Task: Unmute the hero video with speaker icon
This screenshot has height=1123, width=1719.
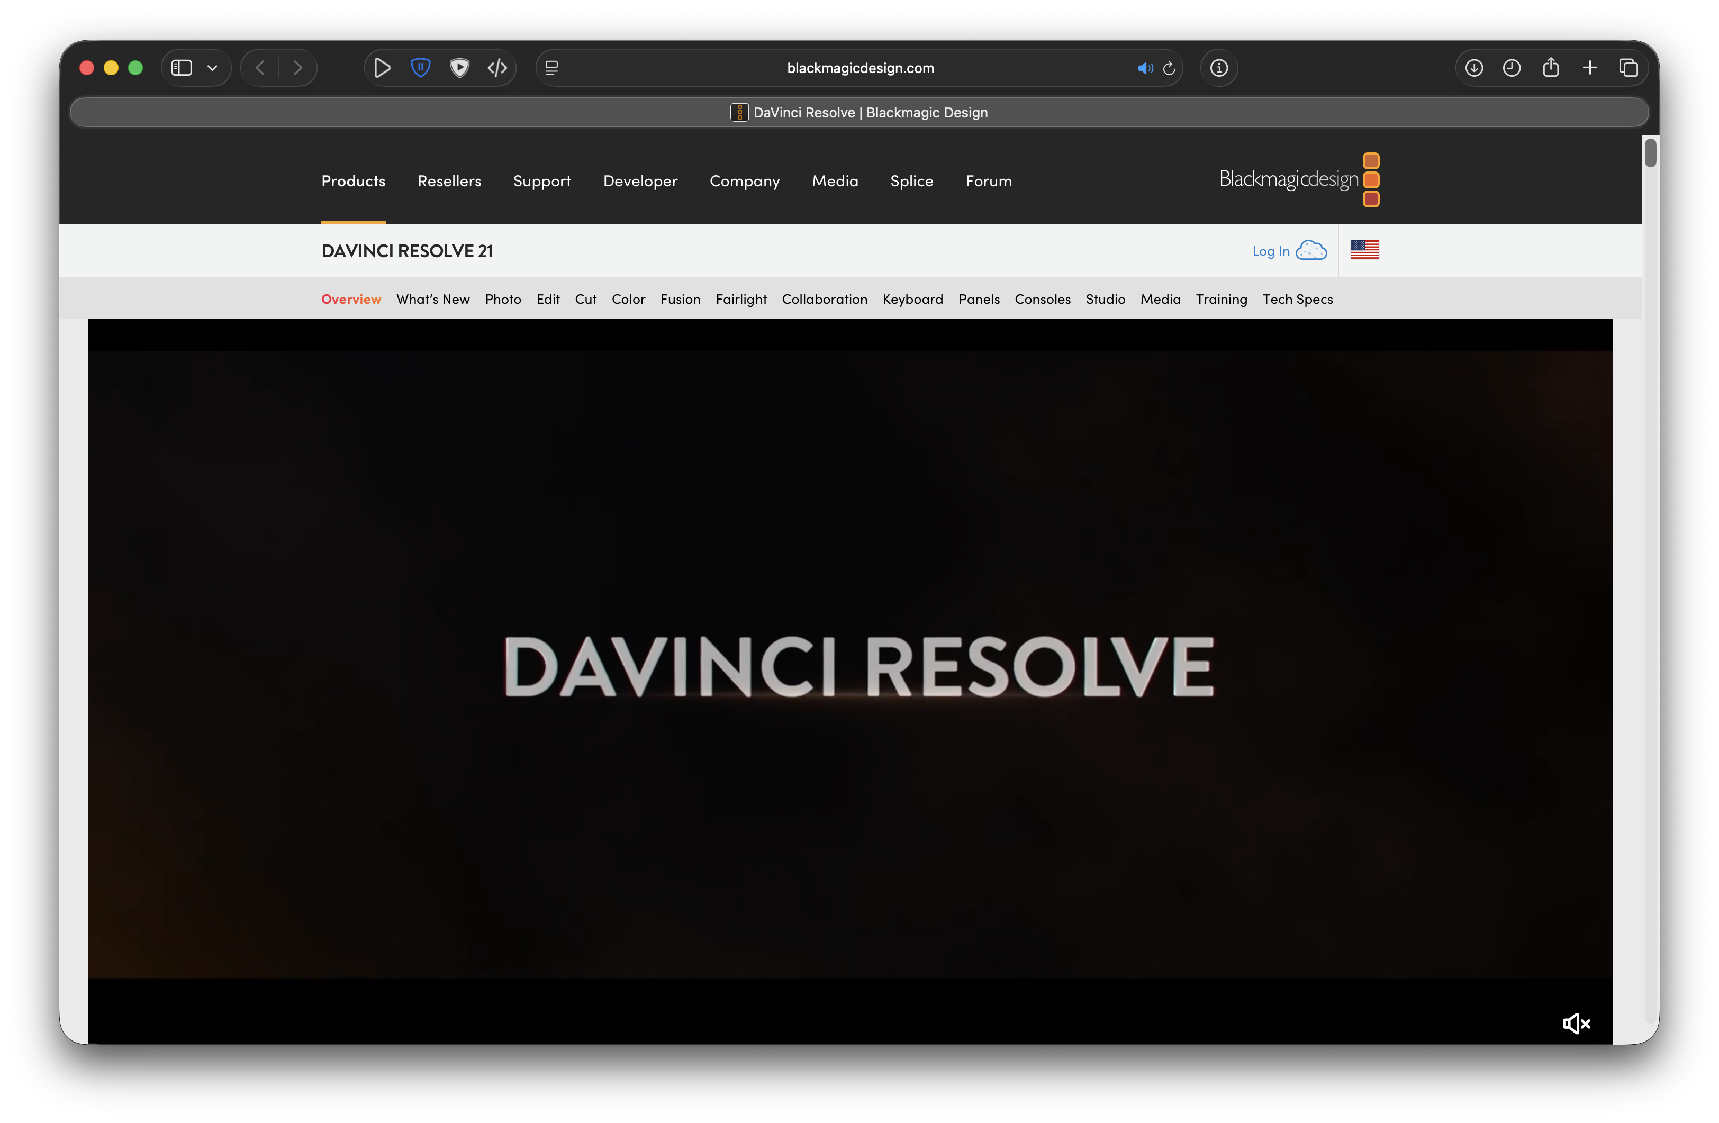Action: pos(1576,1024)
